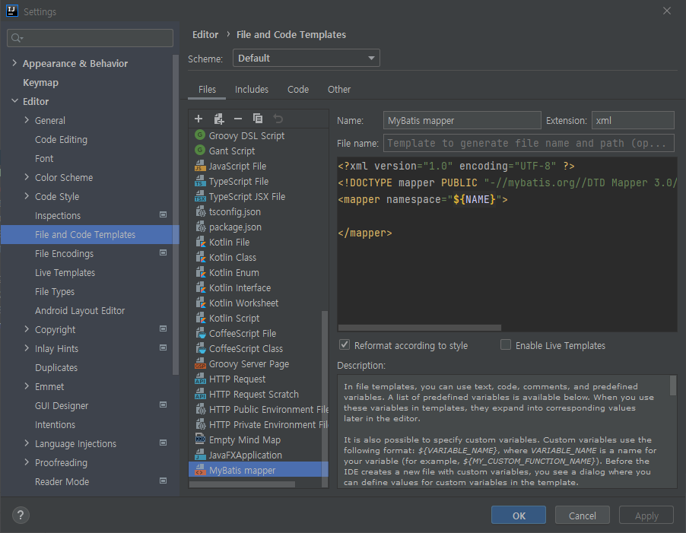Expand the Color Scheme node

[27, 177]
